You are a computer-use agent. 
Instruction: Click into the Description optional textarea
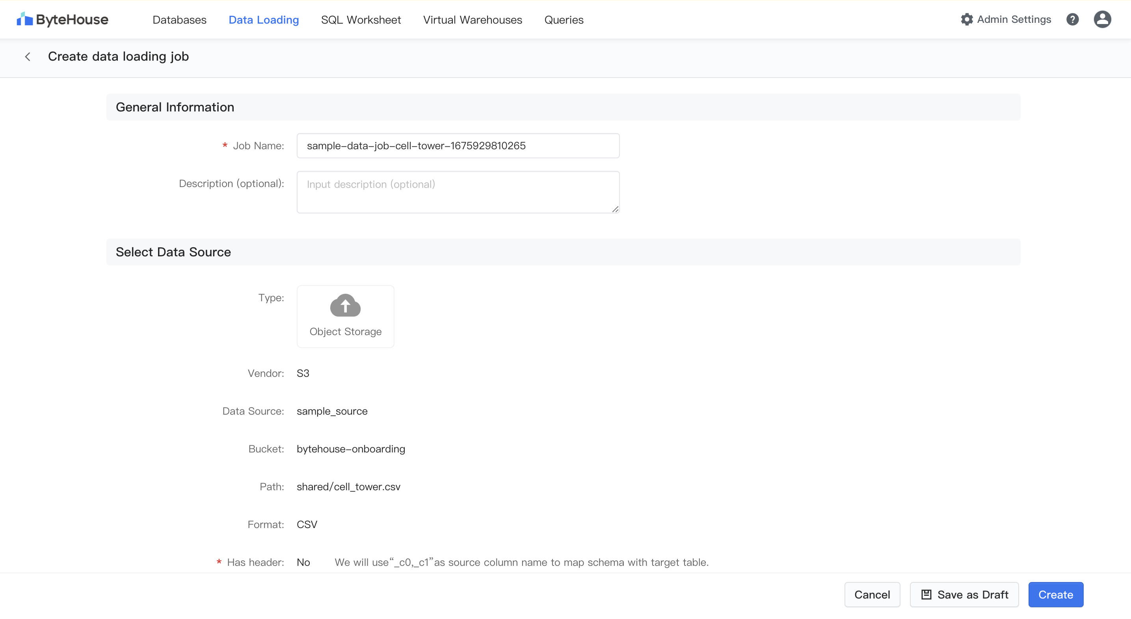(x=458, y=192)
